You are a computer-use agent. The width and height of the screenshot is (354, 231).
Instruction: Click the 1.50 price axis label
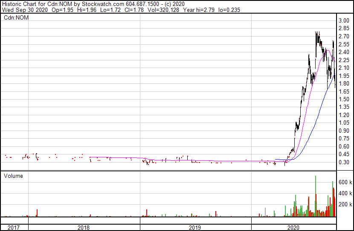tap(344, 99)
